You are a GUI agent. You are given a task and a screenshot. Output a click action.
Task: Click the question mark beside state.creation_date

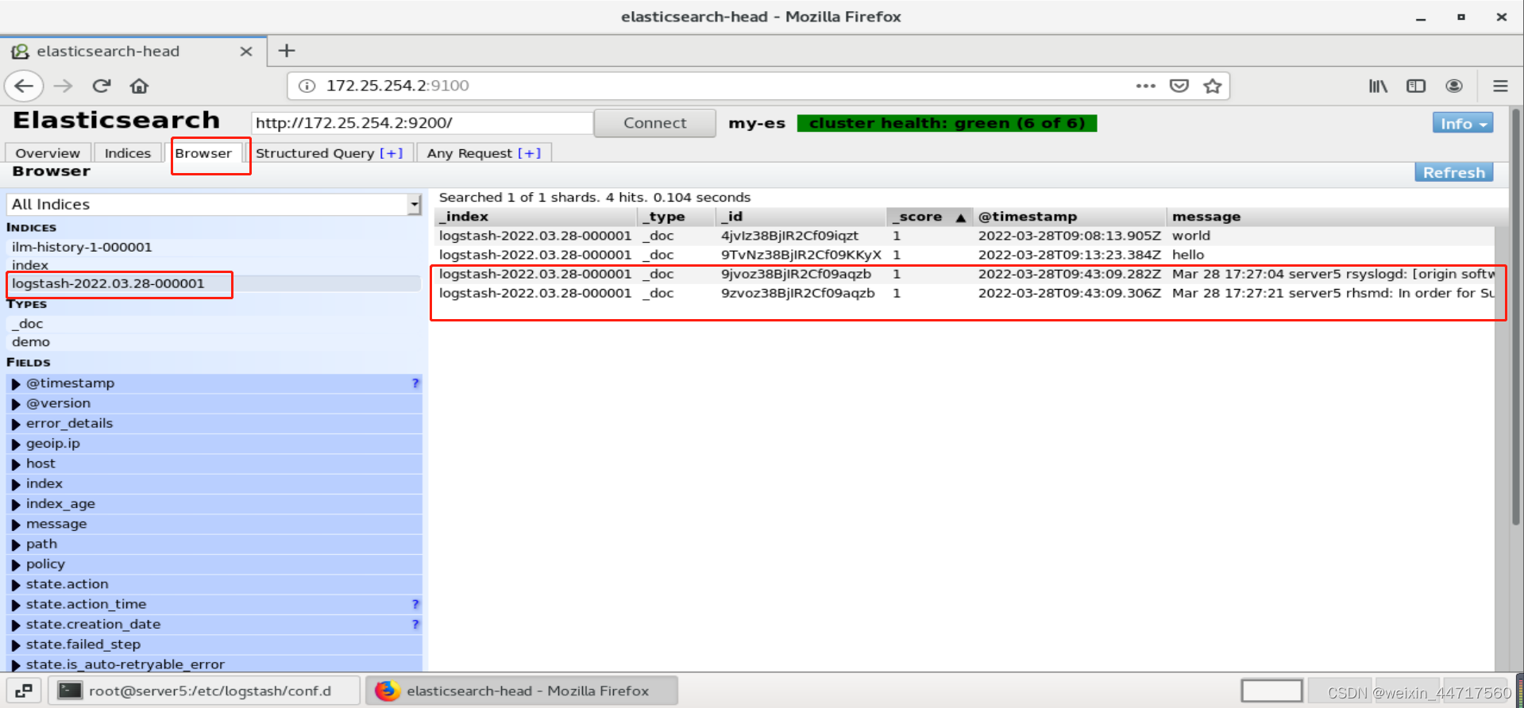click(x=415, y=625)
